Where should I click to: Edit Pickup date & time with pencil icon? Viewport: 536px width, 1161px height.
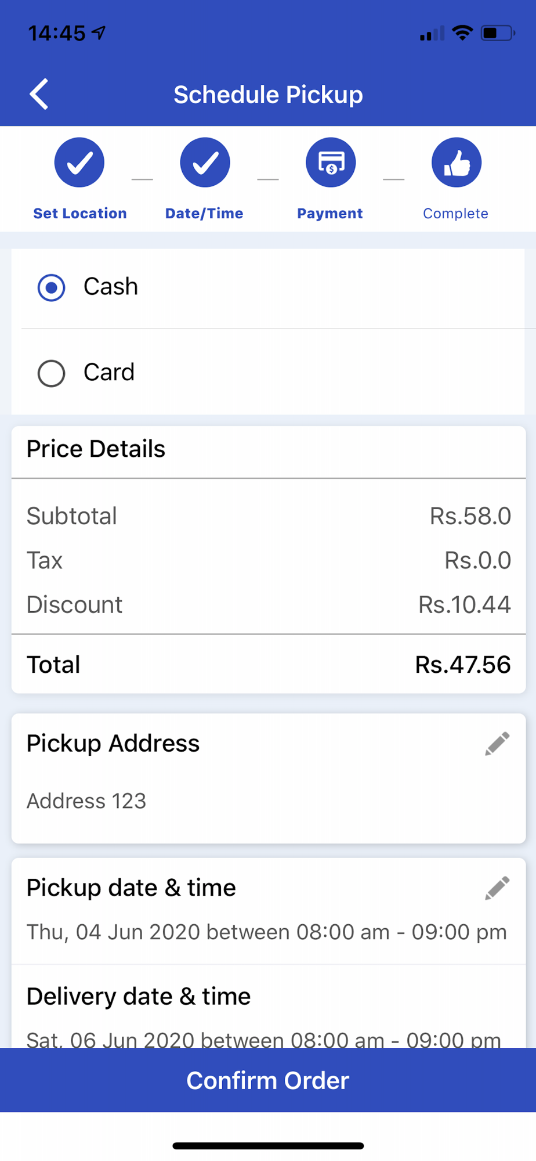497,888
